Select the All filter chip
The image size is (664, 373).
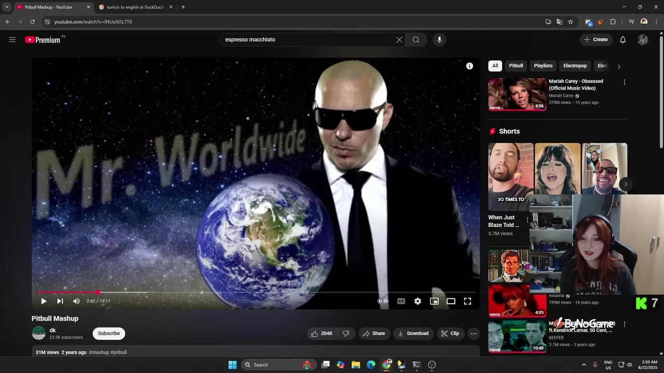[495, 66]
